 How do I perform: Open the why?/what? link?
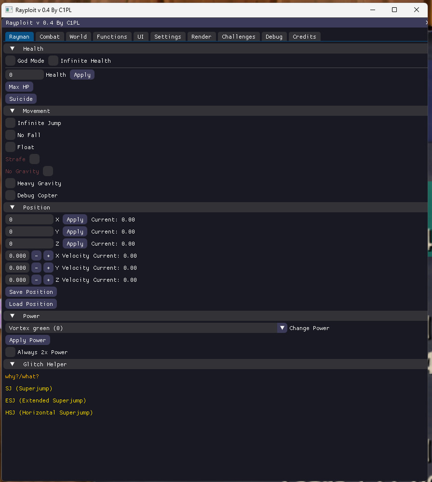click(x=22, y=376)
